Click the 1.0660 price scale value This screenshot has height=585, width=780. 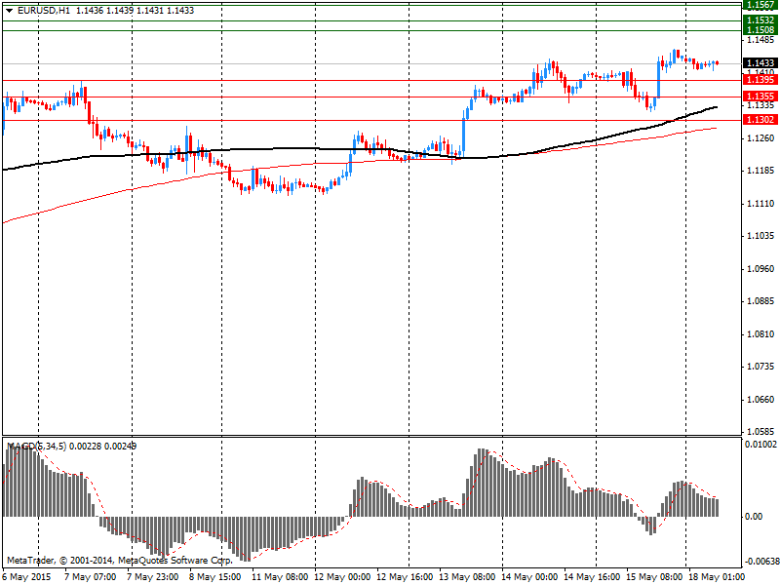pyautogui.click(x=760, y=400)
